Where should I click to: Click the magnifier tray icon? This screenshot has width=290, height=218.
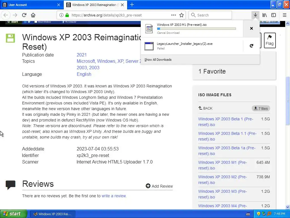click(x=269, y=214)
